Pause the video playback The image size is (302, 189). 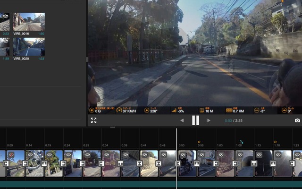point(195,120)
